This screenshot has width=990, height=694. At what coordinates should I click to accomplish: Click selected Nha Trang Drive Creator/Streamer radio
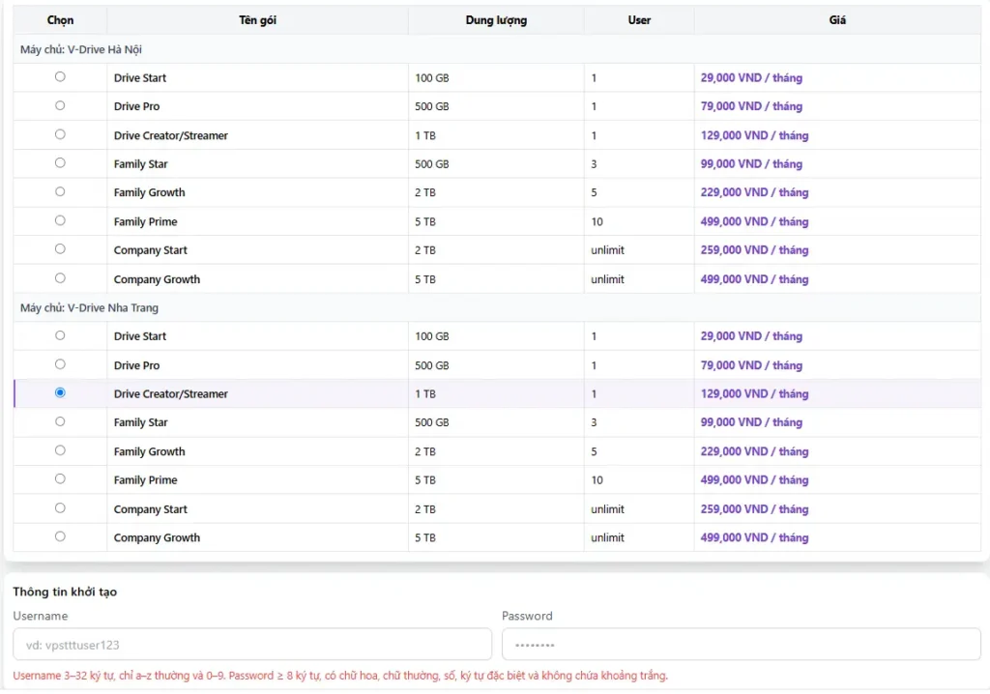pos(60,392)
